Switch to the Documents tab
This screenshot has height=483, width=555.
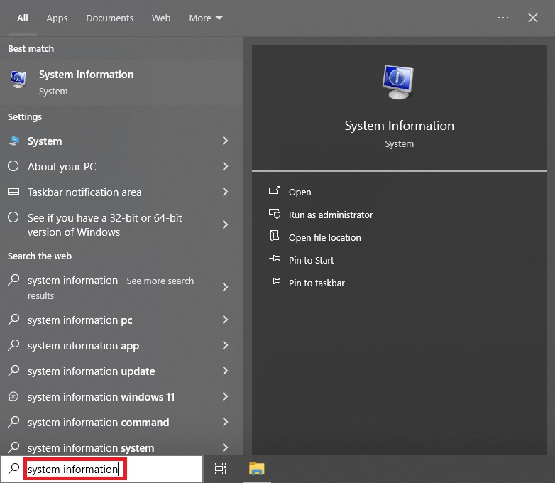[x=109, y=18]
